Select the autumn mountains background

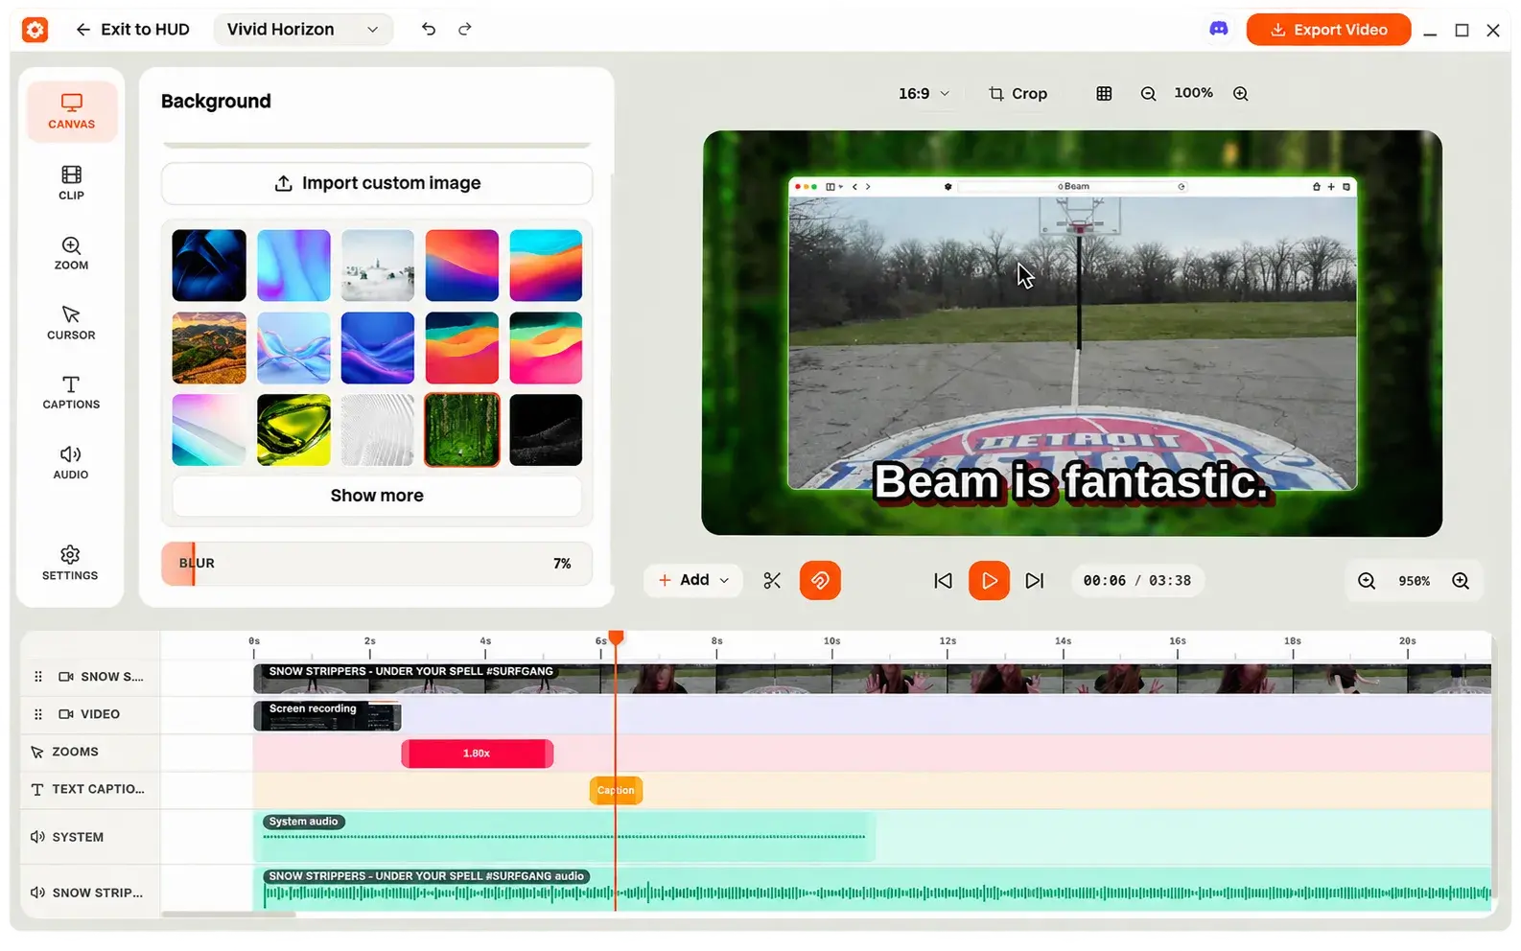209,348
